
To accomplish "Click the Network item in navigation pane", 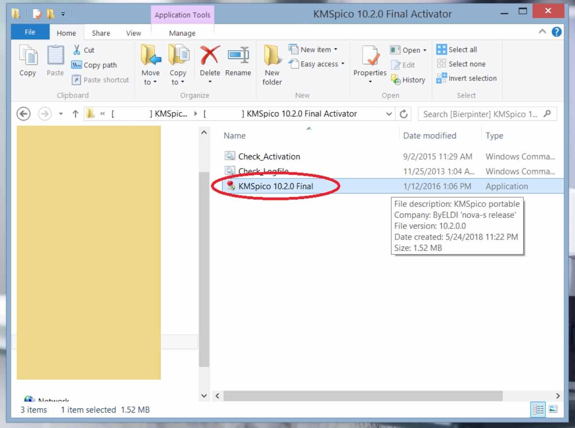I will [x=47, y=399].
